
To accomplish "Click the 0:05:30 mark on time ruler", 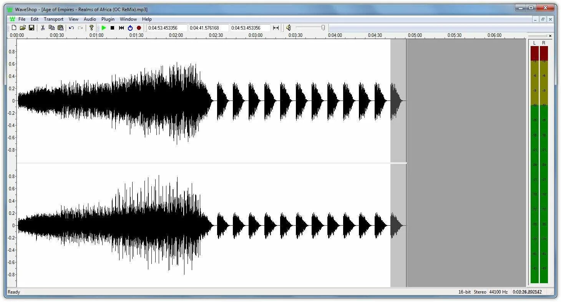I will coord(454,35).
